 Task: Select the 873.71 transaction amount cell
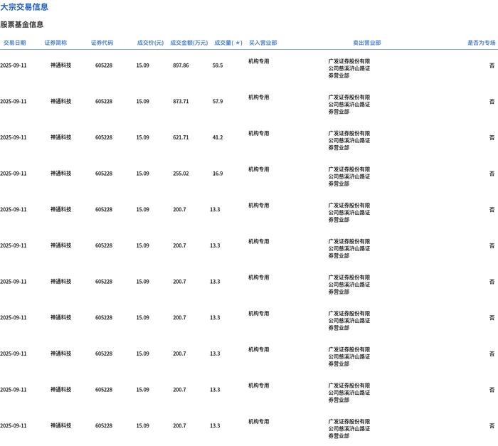pos(181,101)
